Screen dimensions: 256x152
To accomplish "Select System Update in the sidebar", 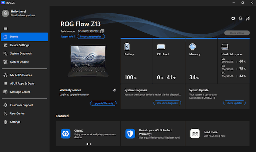I will tap(19, 62).
